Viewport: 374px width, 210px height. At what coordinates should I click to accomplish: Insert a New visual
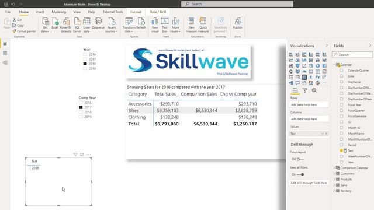155,25
